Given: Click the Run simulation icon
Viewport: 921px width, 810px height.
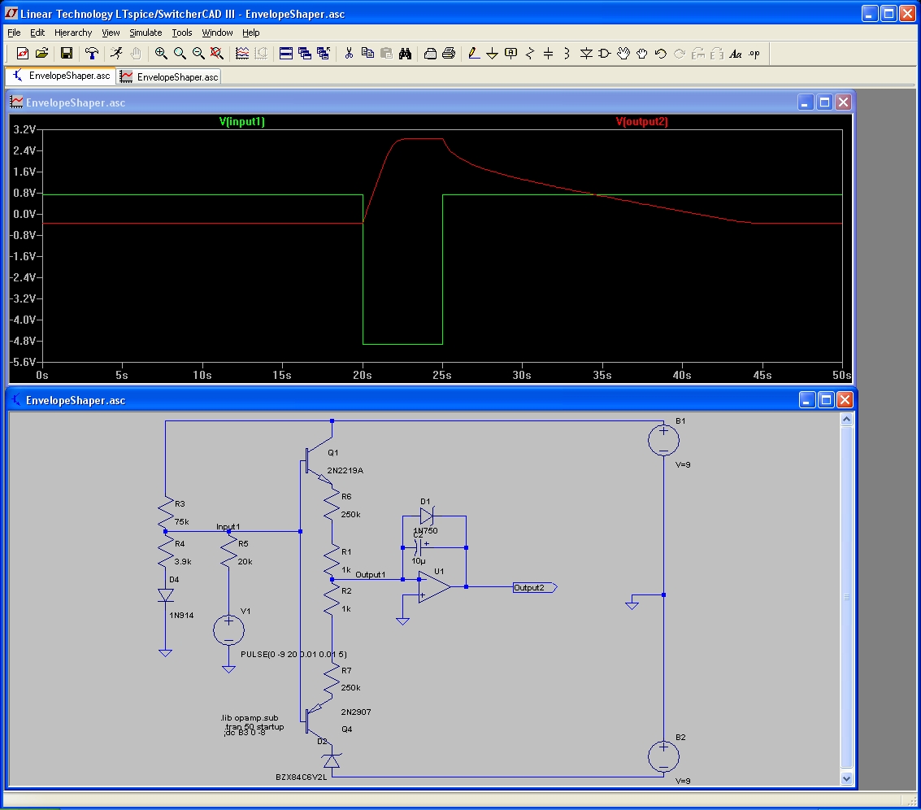Looking at the screenshot, I should pyautogui.click(x=116, y=54).
